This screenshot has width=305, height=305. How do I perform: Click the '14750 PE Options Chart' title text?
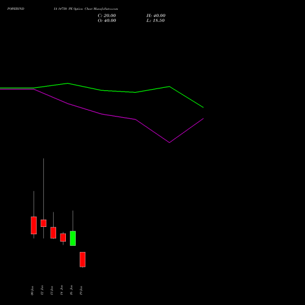(75, 9)
